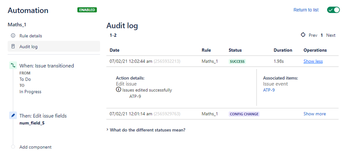Toggle the rule enabled switch off
Viewport: 351px width, 166px height.
[x=333, y=10]
